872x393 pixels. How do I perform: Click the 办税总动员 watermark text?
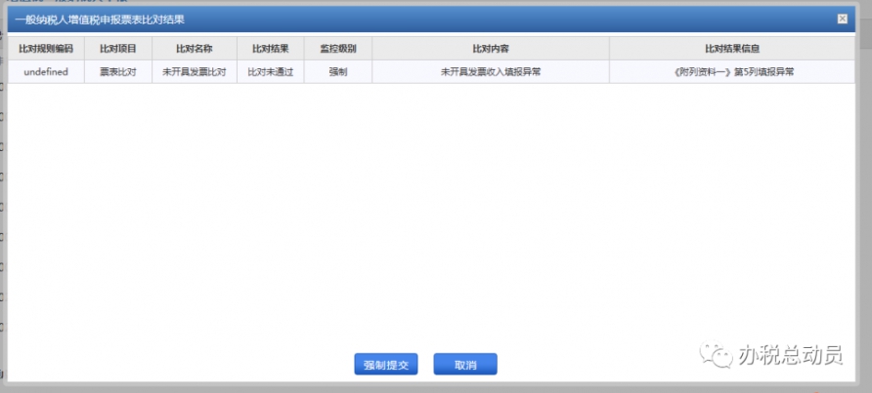coord(791,355)
